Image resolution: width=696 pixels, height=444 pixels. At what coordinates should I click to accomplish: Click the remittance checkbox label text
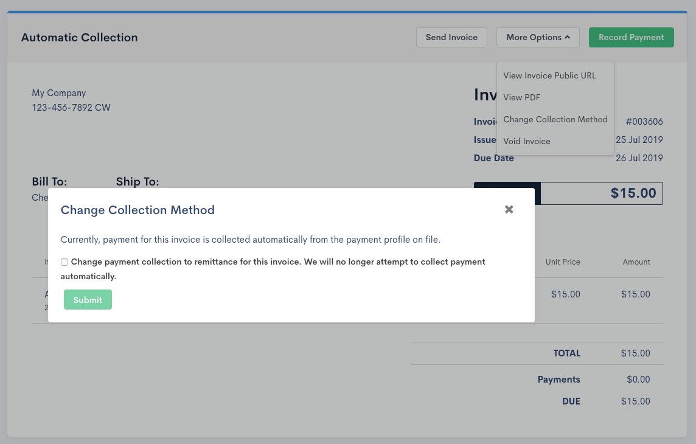(x=277, y=262)
